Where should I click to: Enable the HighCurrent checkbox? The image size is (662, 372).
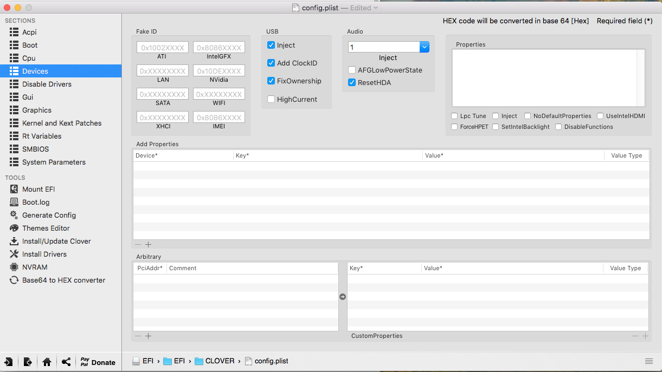pyautogui.click(x=271, y=99)
